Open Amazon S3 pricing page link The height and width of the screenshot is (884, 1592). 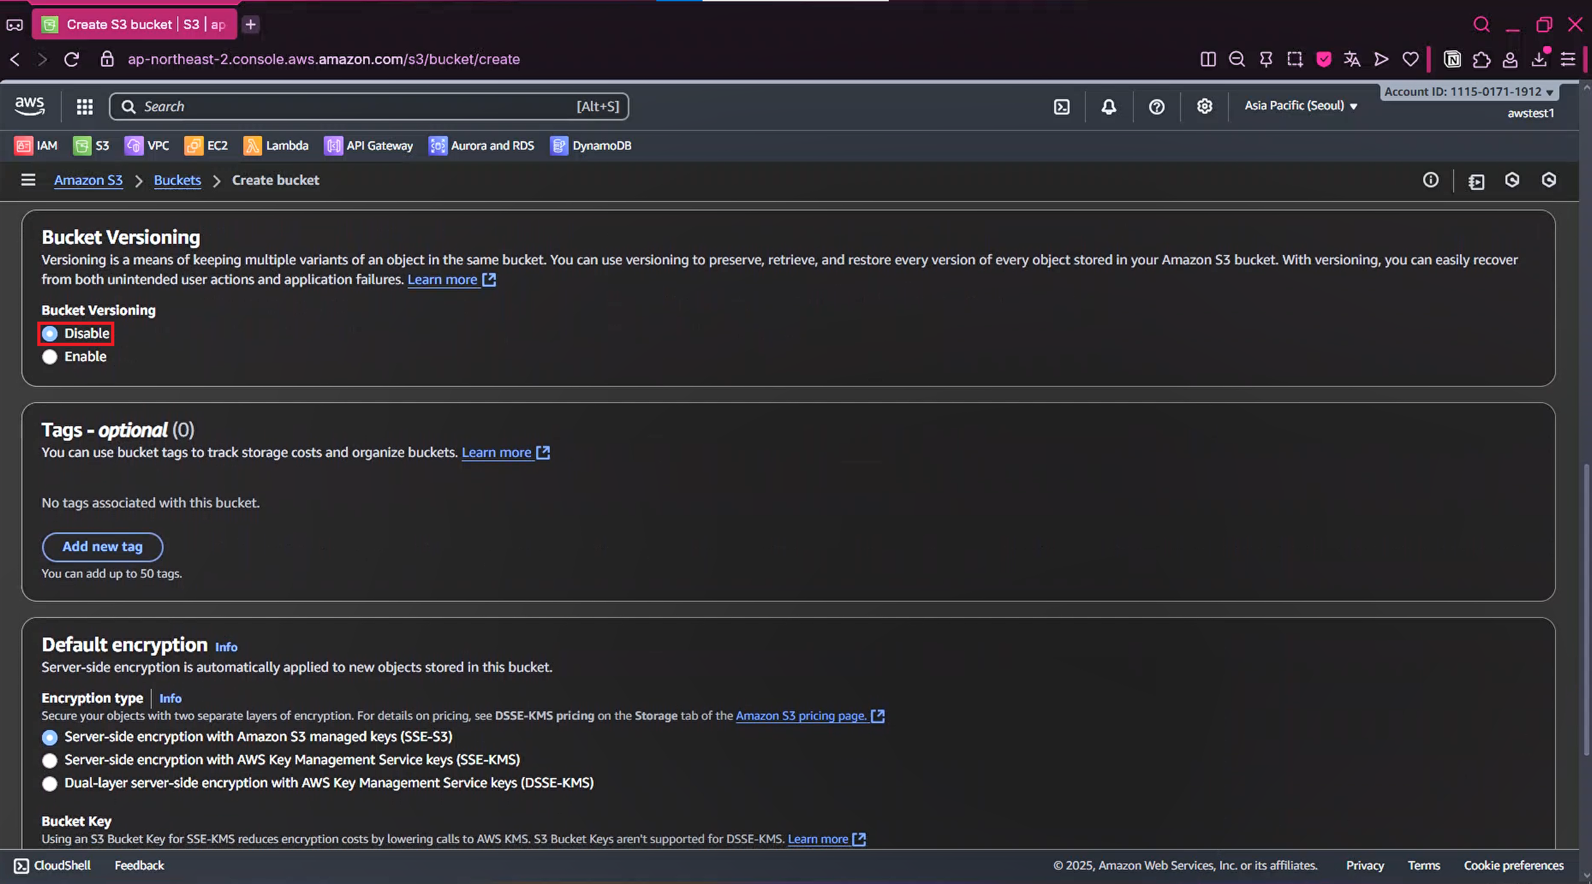(801, 716)
